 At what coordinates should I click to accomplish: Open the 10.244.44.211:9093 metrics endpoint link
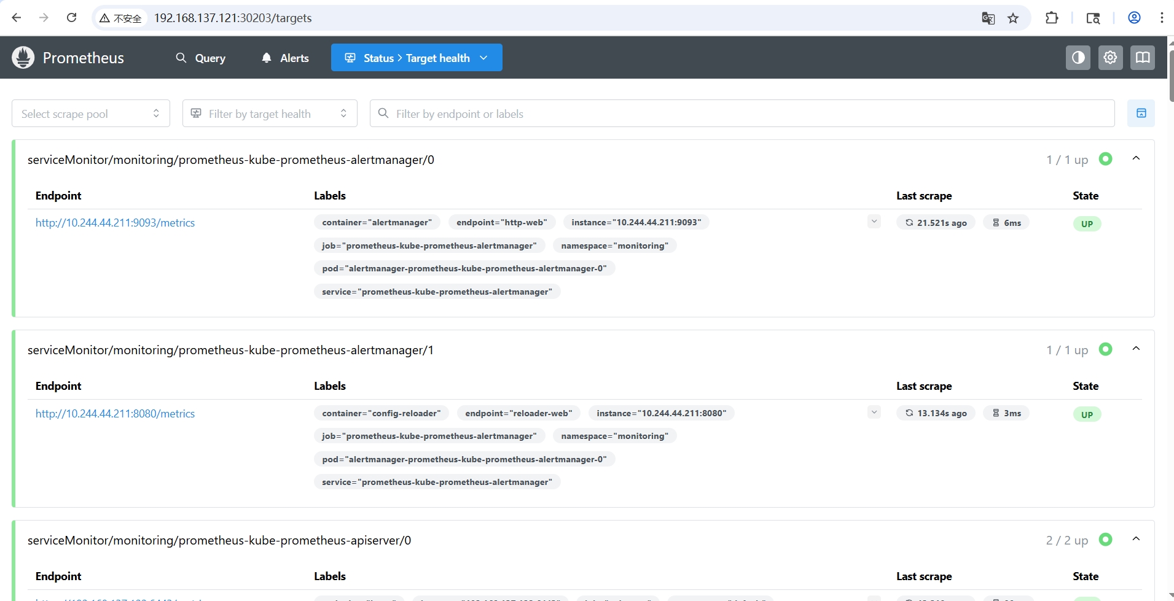tap(115, 223)
